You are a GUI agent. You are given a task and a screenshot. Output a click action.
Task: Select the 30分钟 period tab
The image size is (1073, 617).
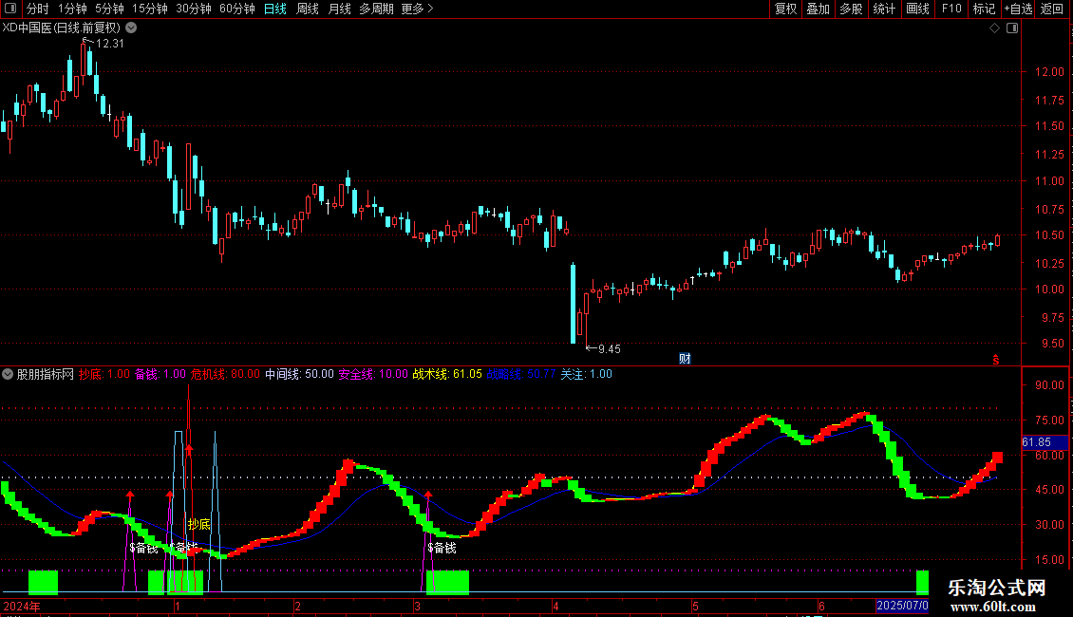pyautogui.click(x=193, y=9)
